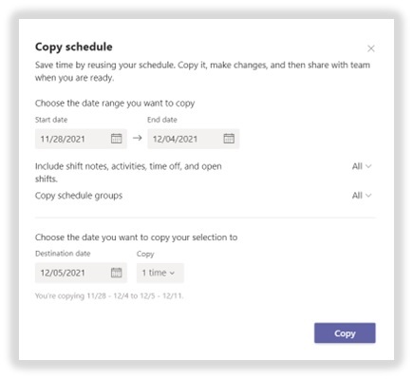Expand the All dropdown for Copy schedule groups
Image resolution: width=413 pixels, height=379 pixels.
[x=362, y=196]
